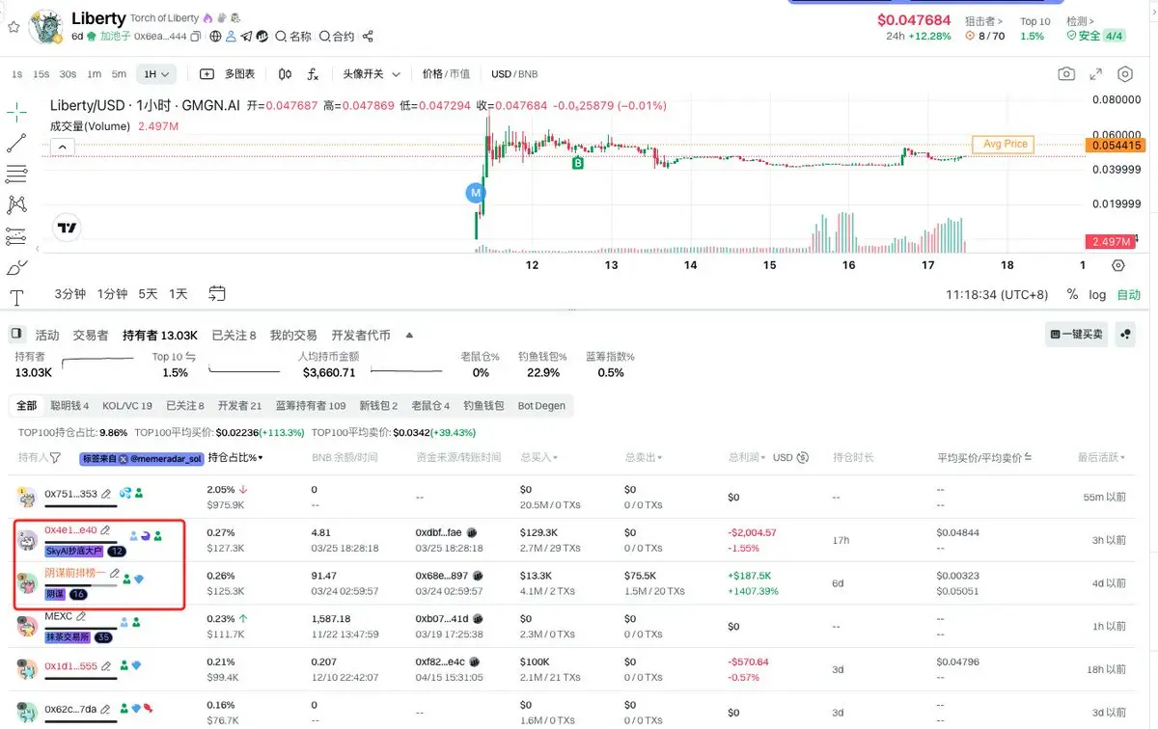Click the 一键买卖 button
This screenshot has height=729, width=1158.
1076,335
